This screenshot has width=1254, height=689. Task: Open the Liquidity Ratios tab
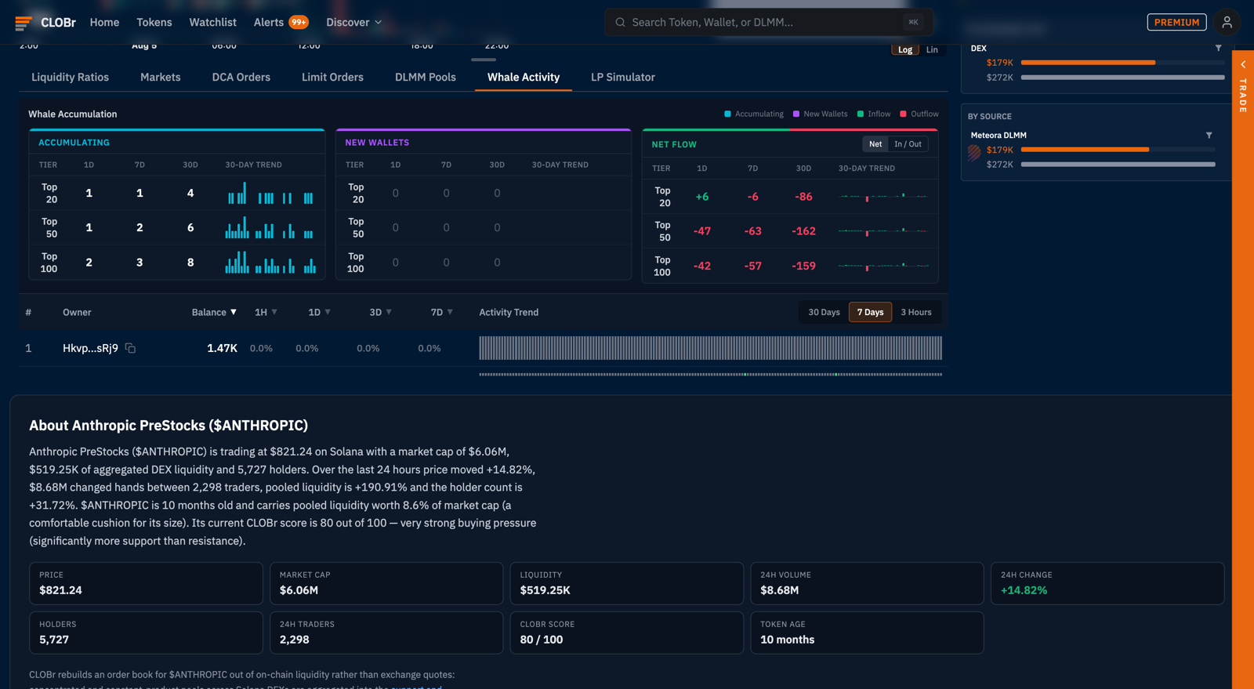pyautogui.click(x=71, y=77)
